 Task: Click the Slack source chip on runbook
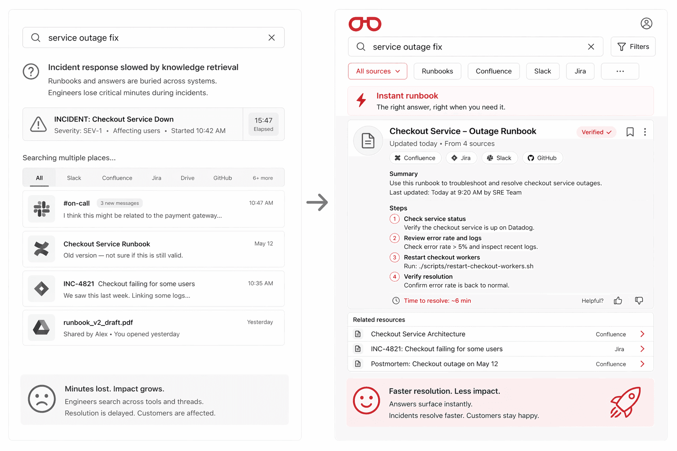pyautogui.click(x=499, y=158)
